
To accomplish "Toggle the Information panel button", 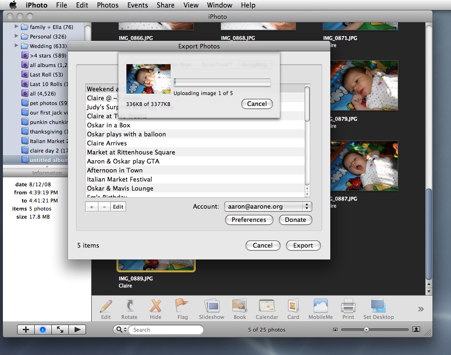I will pyautogui.click(x=43, y=329).
